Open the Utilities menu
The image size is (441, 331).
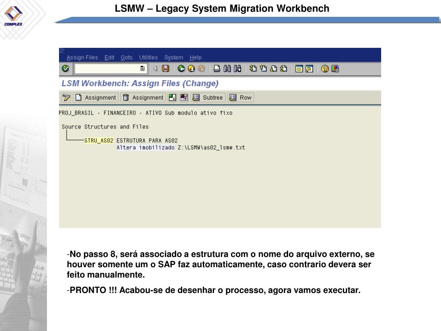coord(148,57)
